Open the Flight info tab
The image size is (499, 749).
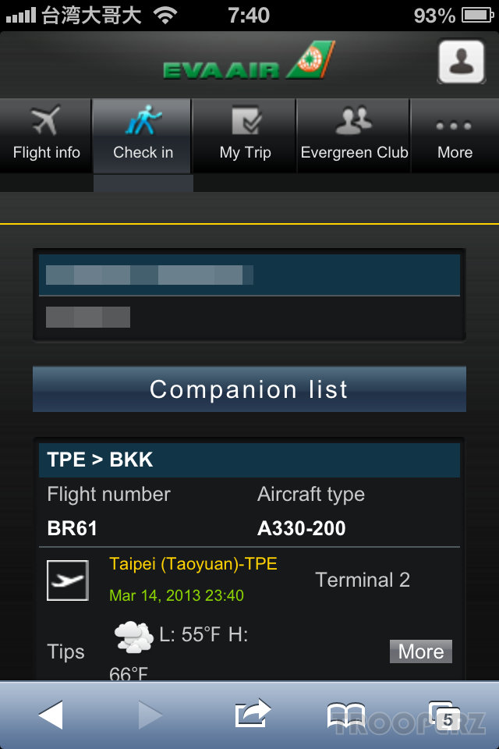click(46, 135)
